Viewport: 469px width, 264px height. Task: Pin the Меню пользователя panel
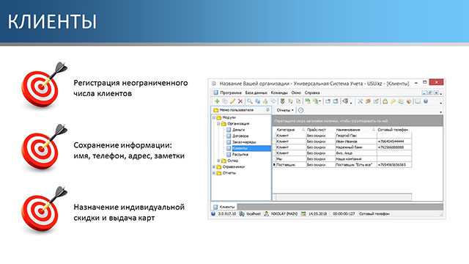(267, 110)
